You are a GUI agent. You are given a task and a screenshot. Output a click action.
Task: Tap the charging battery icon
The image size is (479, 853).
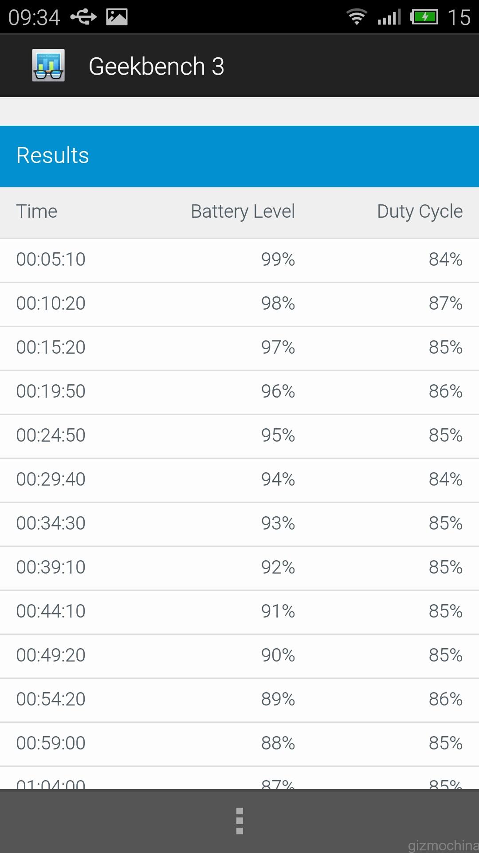pos(424,17)
